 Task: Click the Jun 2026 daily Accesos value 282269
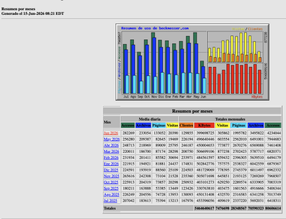point(128,133)
